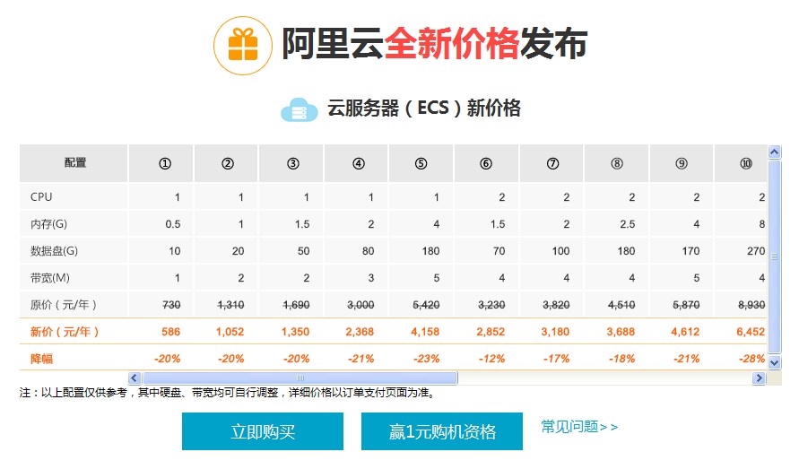Select configuration ⑤ column header
Viewport: 799px width, 469px height.
click(421, 163)
